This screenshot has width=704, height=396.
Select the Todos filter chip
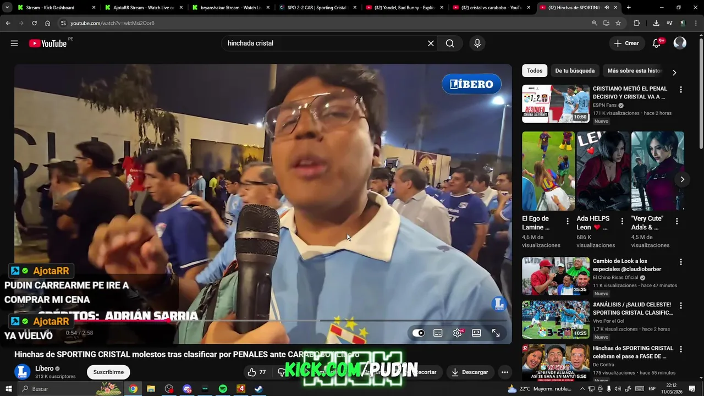[x=535, y=71]
